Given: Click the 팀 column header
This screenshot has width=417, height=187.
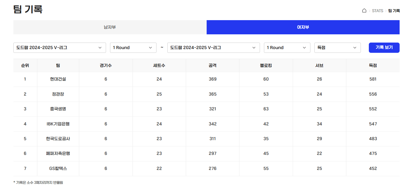Looking at the screenshot, I should tap(58, 66).
